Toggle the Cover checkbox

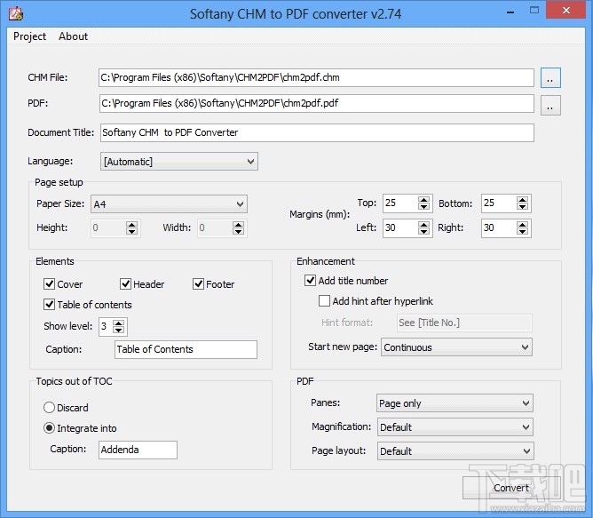click(49, 283)
